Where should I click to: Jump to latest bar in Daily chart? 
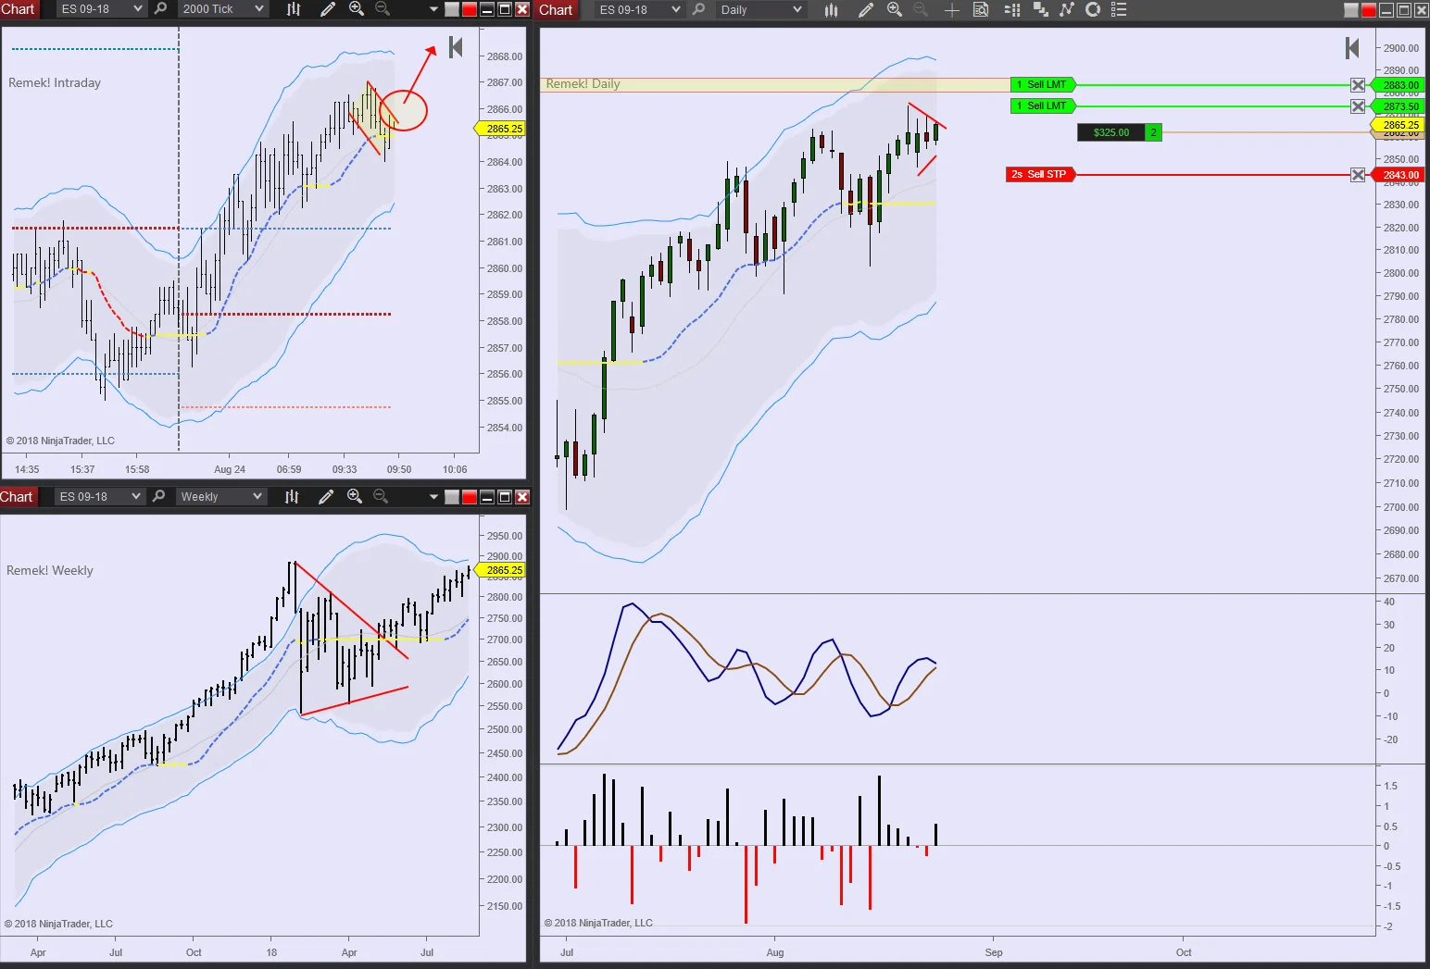point(1352,48)
